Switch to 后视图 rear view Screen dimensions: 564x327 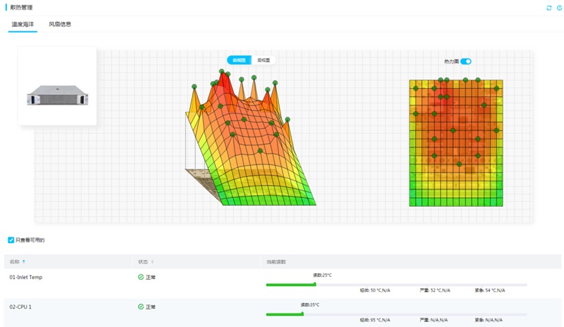pyautogui.click(x=263, y=60)
